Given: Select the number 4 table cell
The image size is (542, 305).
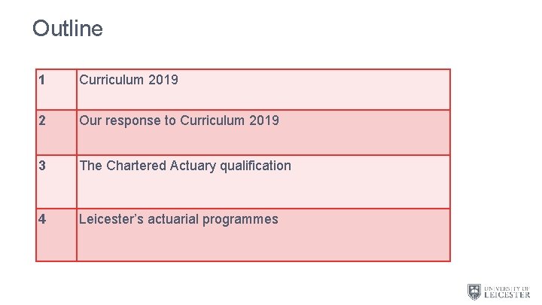Looking at the screenshot, I should coord(56,234).
